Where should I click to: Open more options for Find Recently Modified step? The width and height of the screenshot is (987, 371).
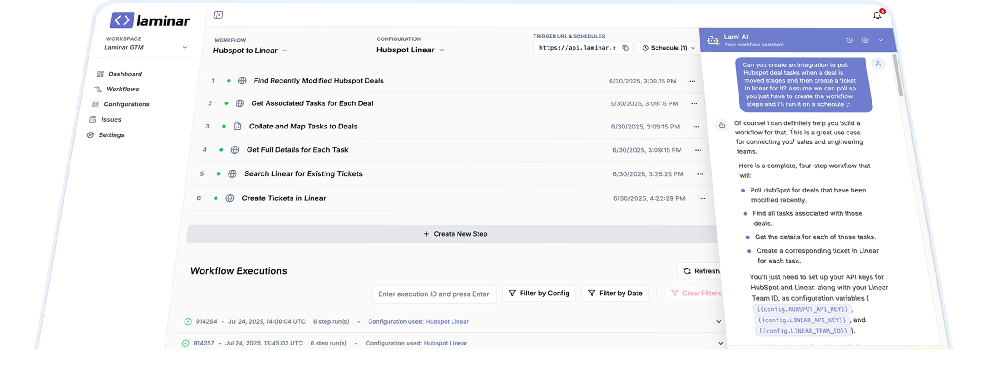click(x=692, y=81)
